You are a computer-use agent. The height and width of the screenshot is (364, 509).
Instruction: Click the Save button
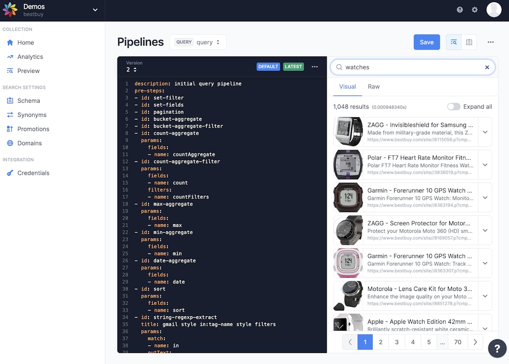click(x=427, y=42)
